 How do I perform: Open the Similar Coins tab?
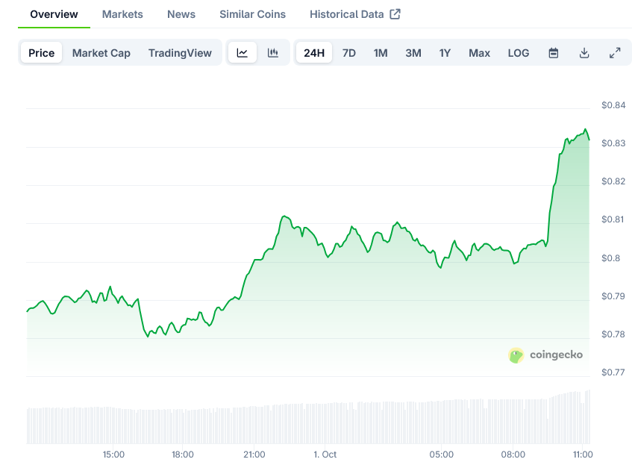(252, 14)
